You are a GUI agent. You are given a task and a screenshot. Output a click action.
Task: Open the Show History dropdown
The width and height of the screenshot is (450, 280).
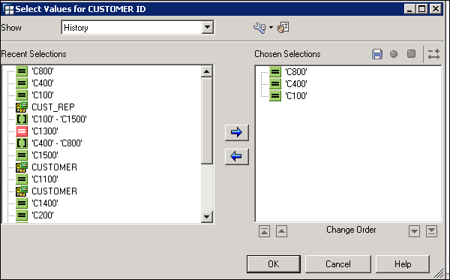(207, 28)
